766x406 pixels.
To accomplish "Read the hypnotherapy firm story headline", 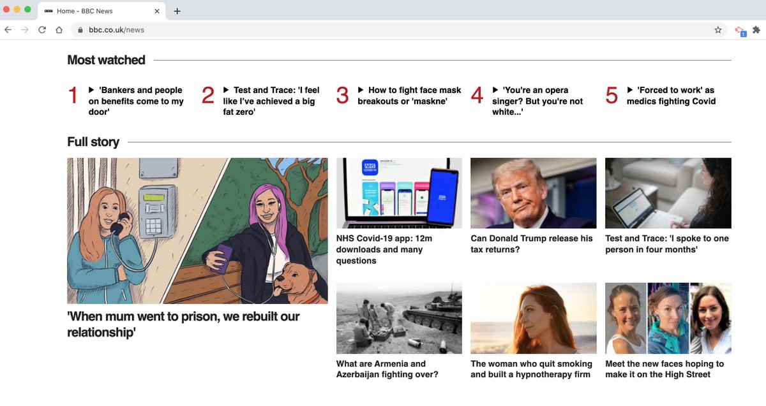I will pyautogui.click(x=531, y=369).
